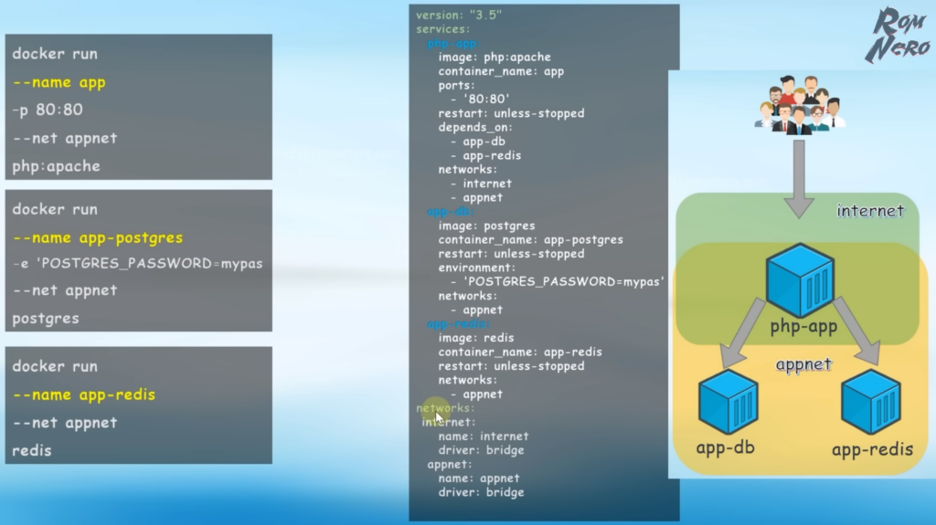Image resolution: width=936 pixels, height=525 pixels.
Task: Click the app-redis container cube icon
Action: [873, 402]
